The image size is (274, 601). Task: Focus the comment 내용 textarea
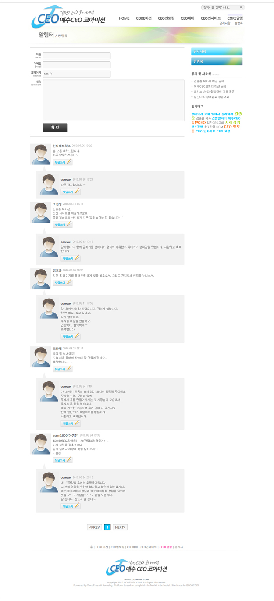click(114, 100)
